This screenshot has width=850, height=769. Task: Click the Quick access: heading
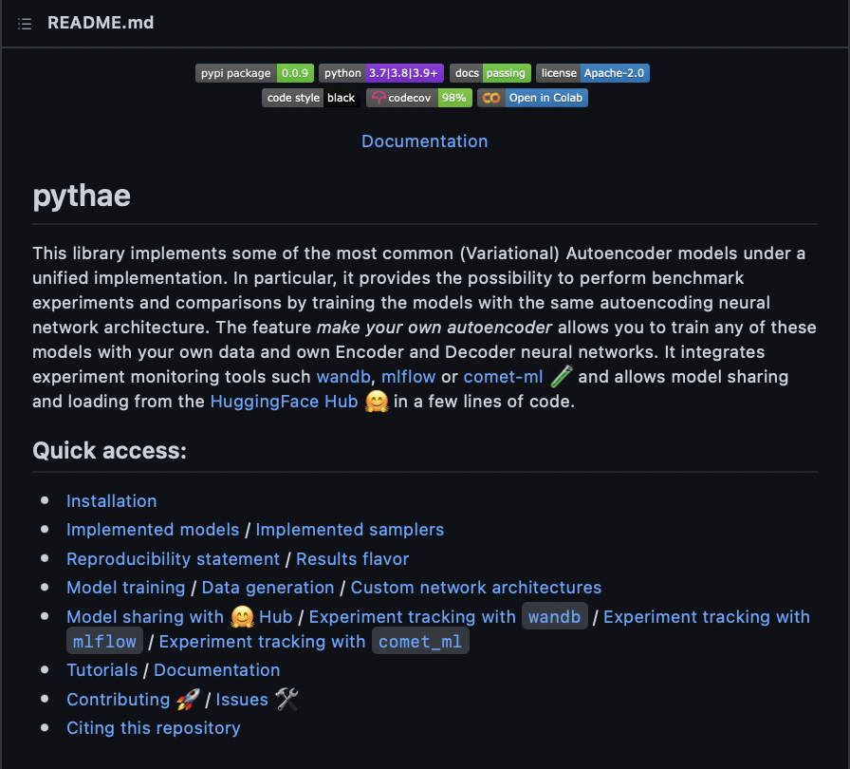109,451
